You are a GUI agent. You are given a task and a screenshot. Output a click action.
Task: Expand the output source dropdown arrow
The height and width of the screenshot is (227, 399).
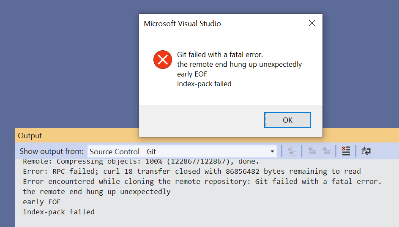272,151
